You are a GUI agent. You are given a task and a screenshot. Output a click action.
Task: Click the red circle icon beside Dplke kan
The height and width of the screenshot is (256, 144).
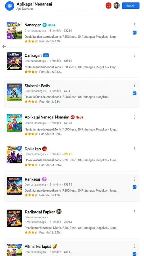coord(44,149)
